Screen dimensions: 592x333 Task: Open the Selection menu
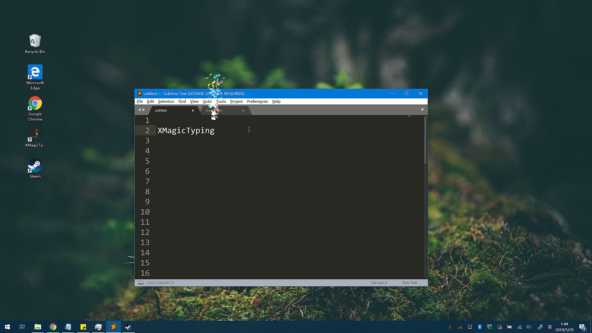click(166, 101)
